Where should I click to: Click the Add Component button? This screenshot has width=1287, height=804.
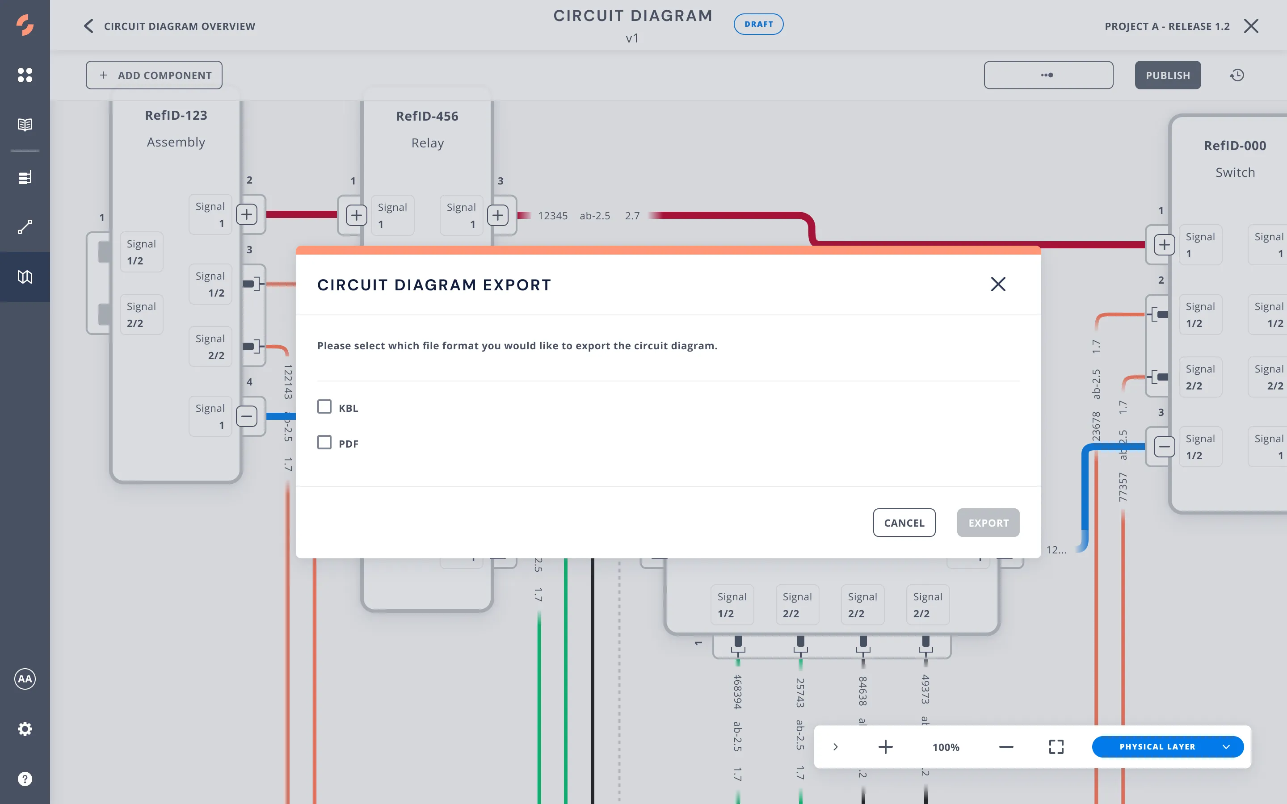click(x=154, y=75)
